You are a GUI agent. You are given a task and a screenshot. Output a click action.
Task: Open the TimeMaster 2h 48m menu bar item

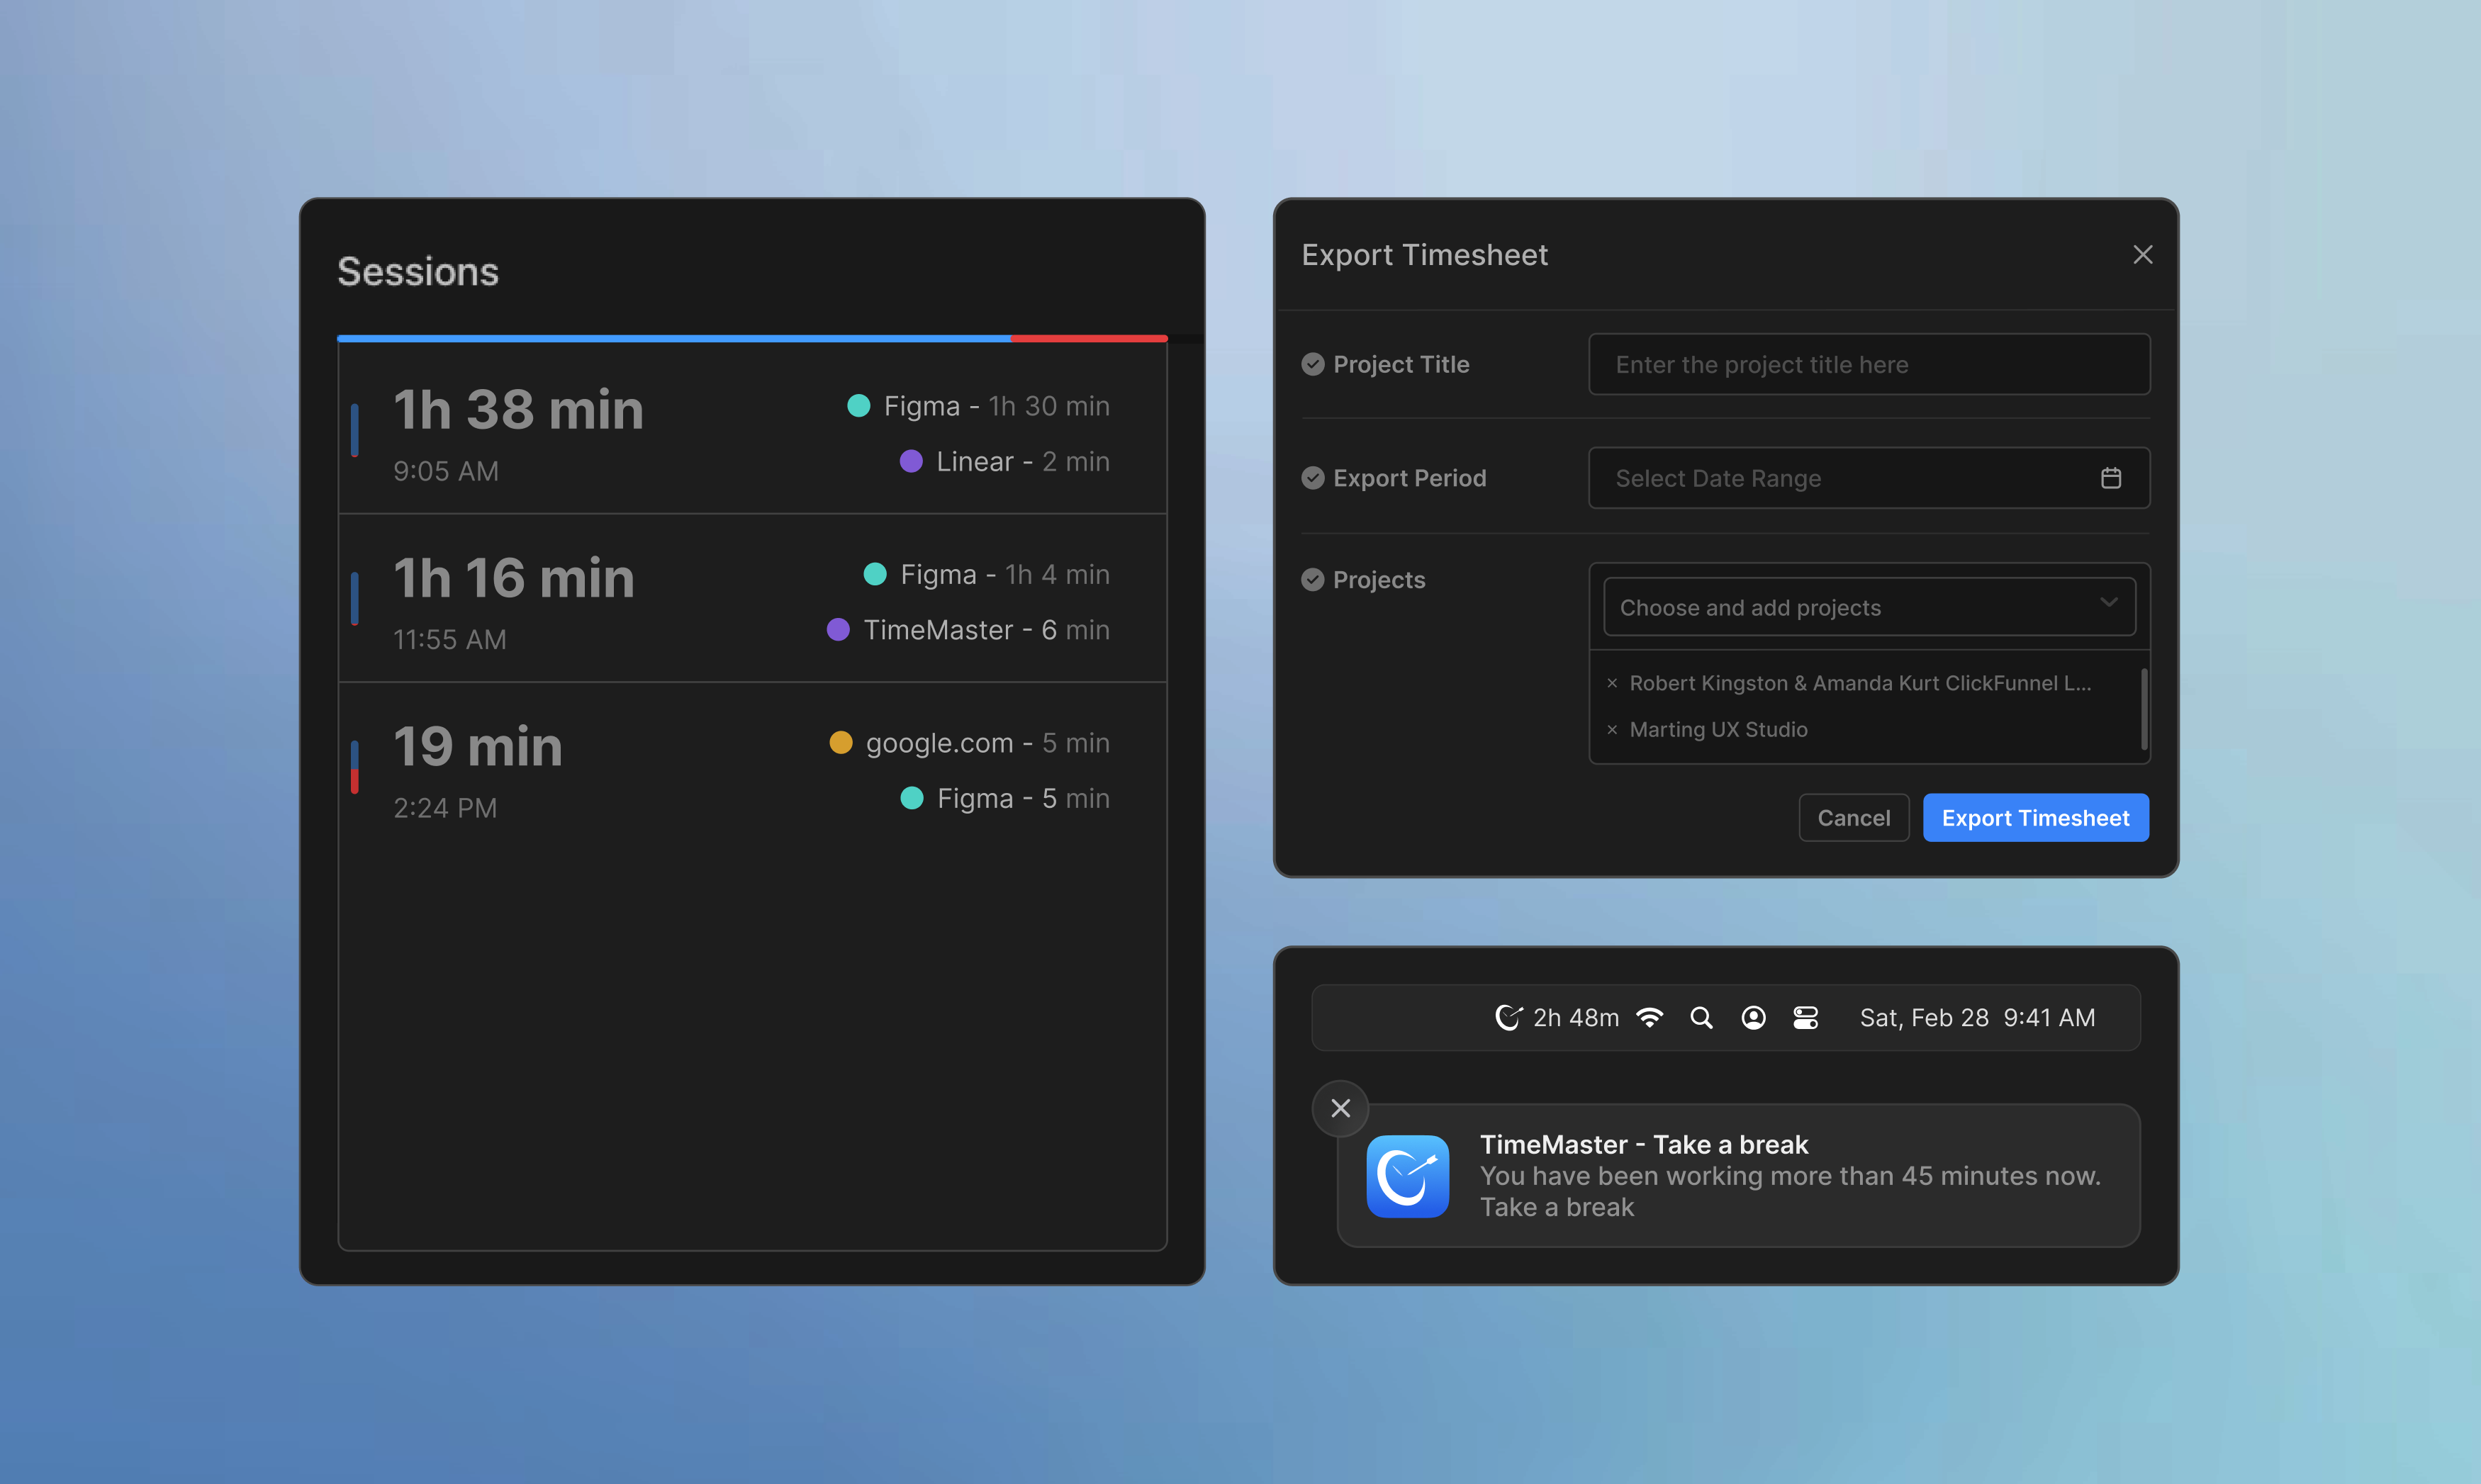click(x=1556, y=1018)
